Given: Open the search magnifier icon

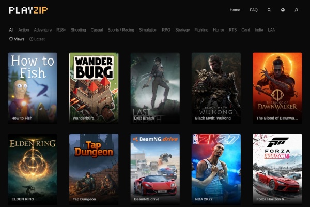Looking at the screenshot, I should (269, 10).
